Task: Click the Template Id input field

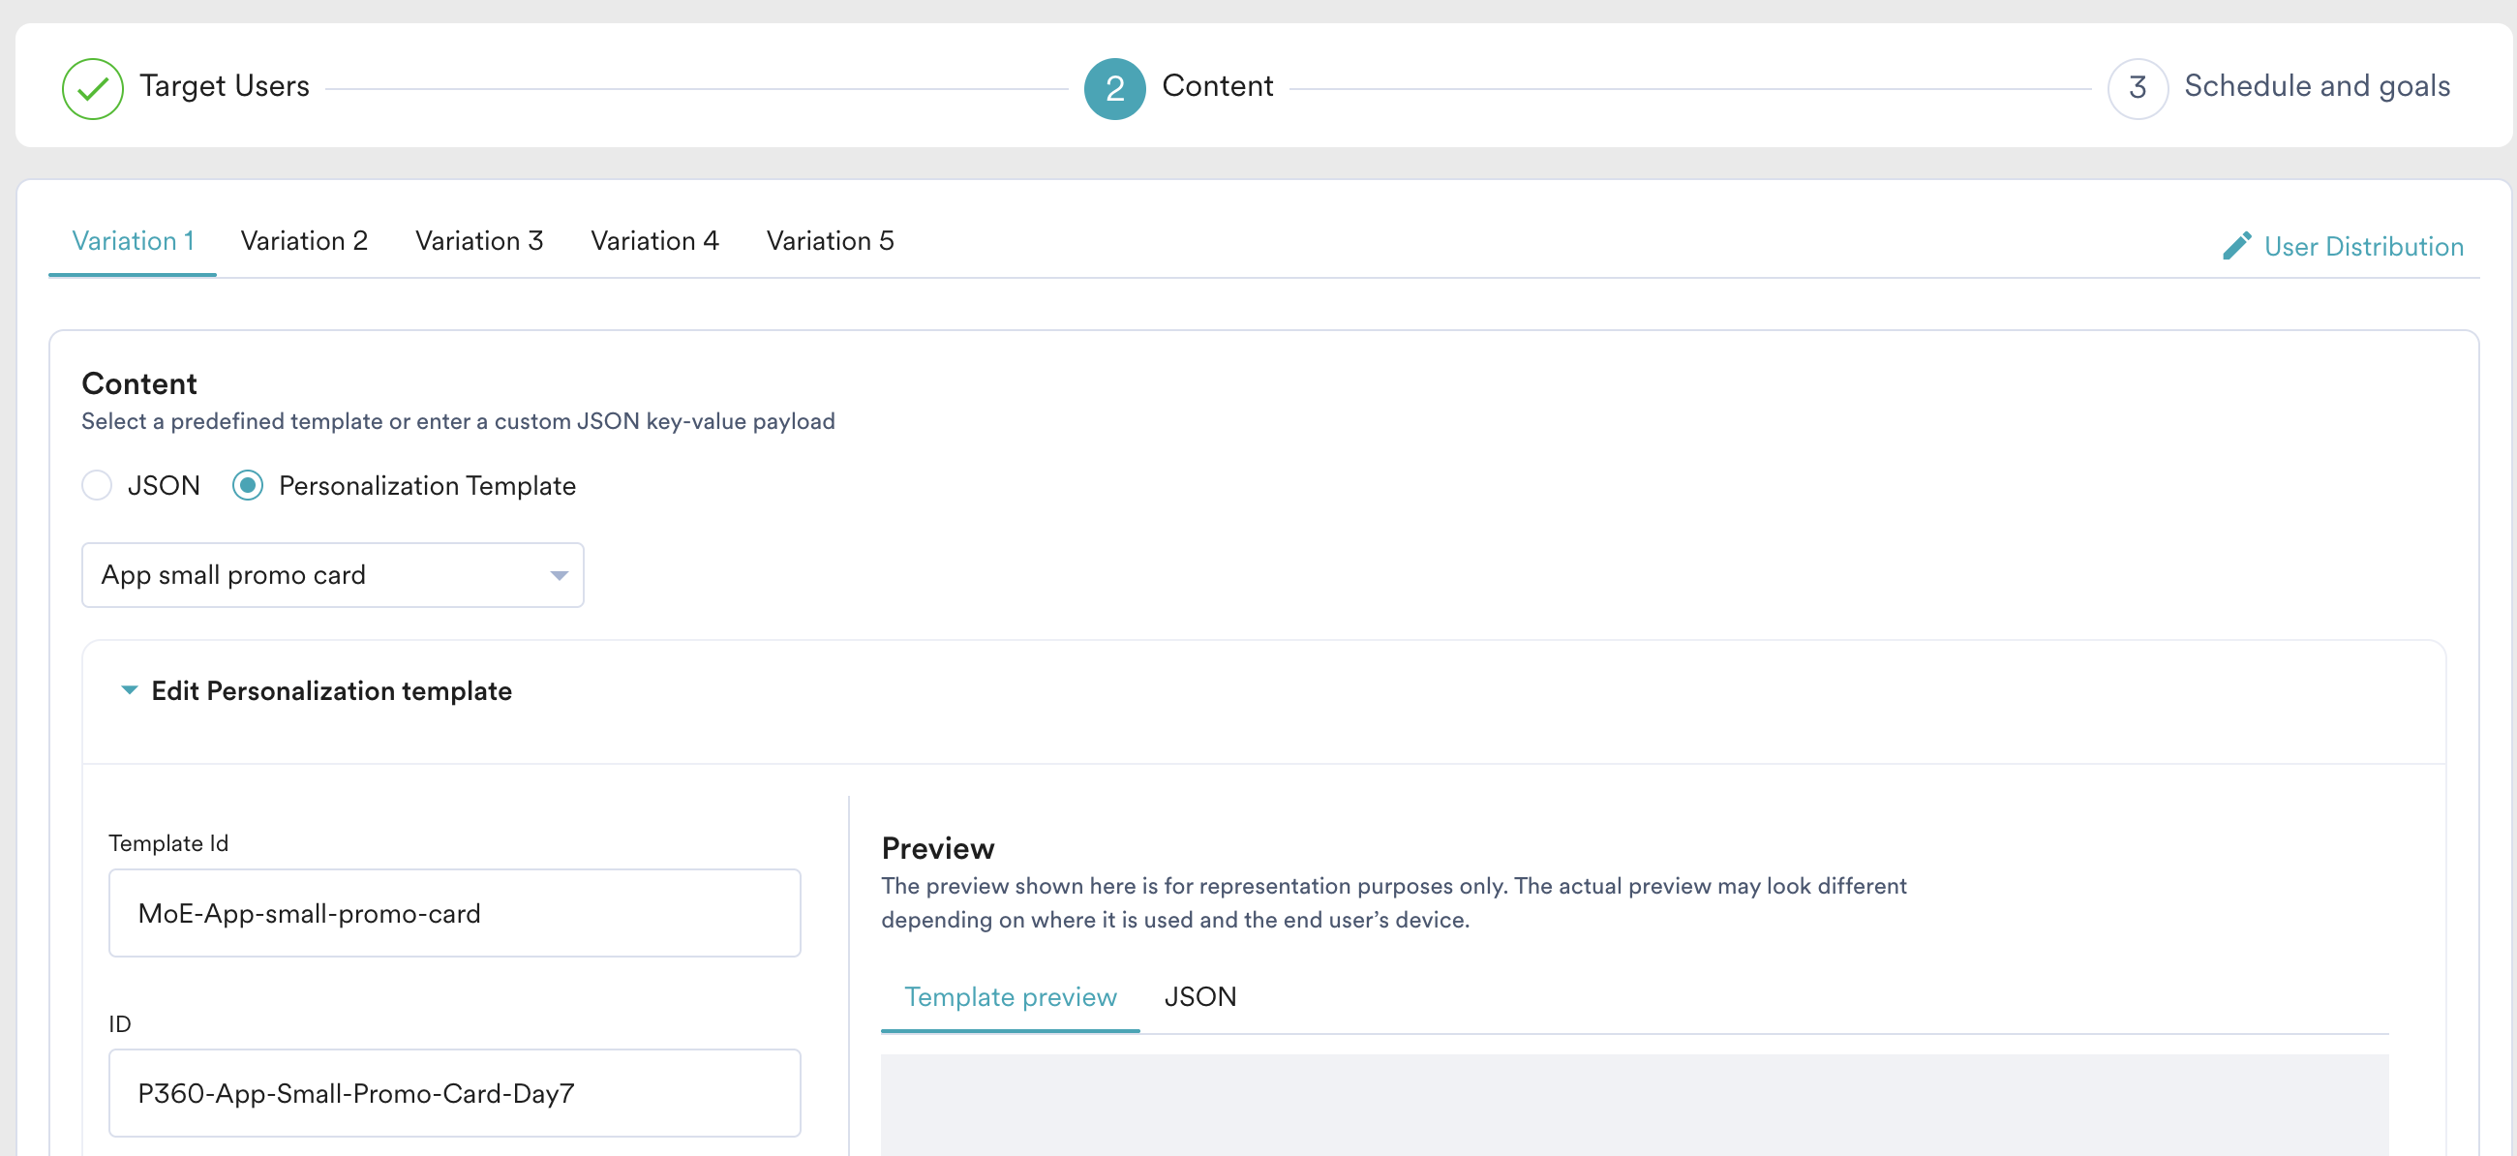Action: [x=454, y=913]
